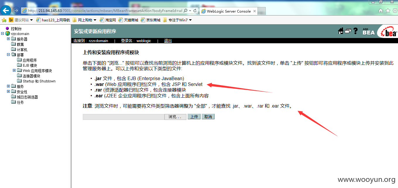Add to favorites bar star icon
This screenshot has height=188, width=398.
(4, 20)
